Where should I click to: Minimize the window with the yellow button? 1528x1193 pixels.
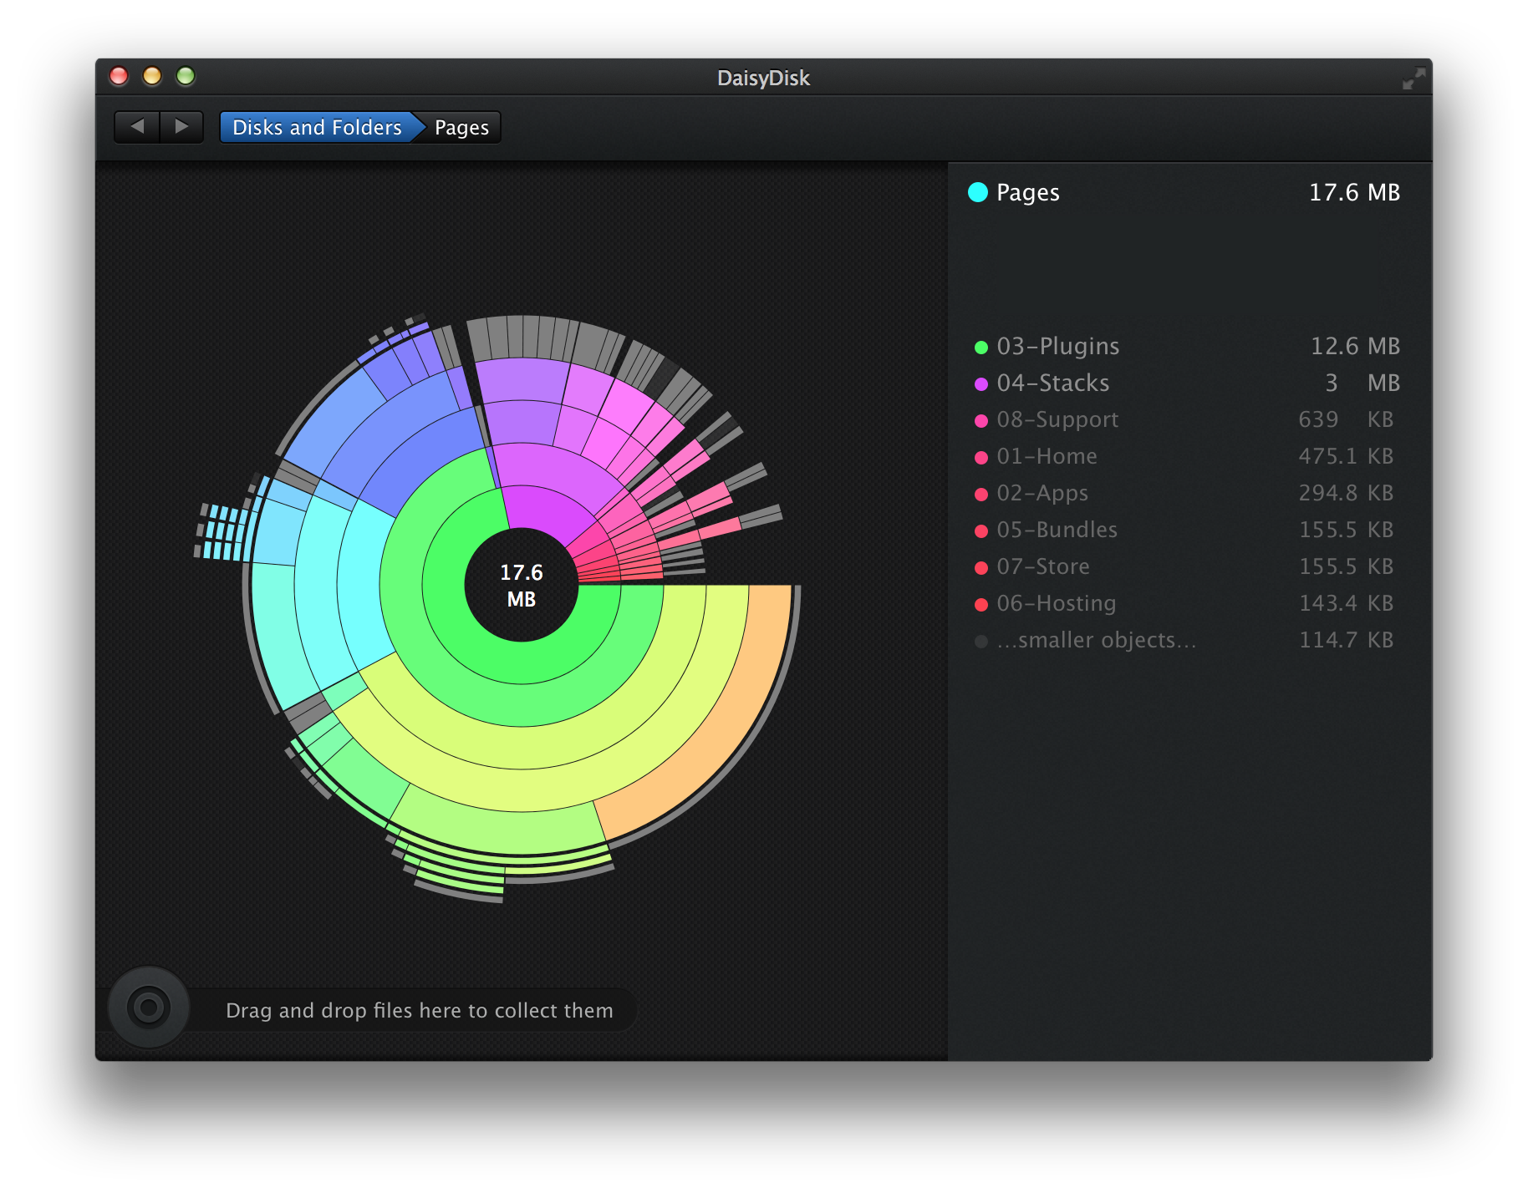pos(152,76)
